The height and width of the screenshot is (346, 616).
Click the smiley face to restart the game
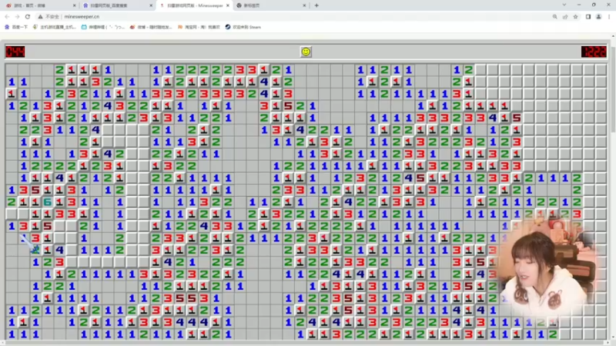click(306, 52)
